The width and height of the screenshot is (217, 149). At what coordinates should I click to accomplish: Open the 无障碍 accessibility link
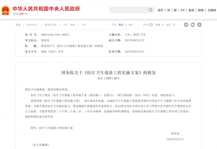pos(212,10)
